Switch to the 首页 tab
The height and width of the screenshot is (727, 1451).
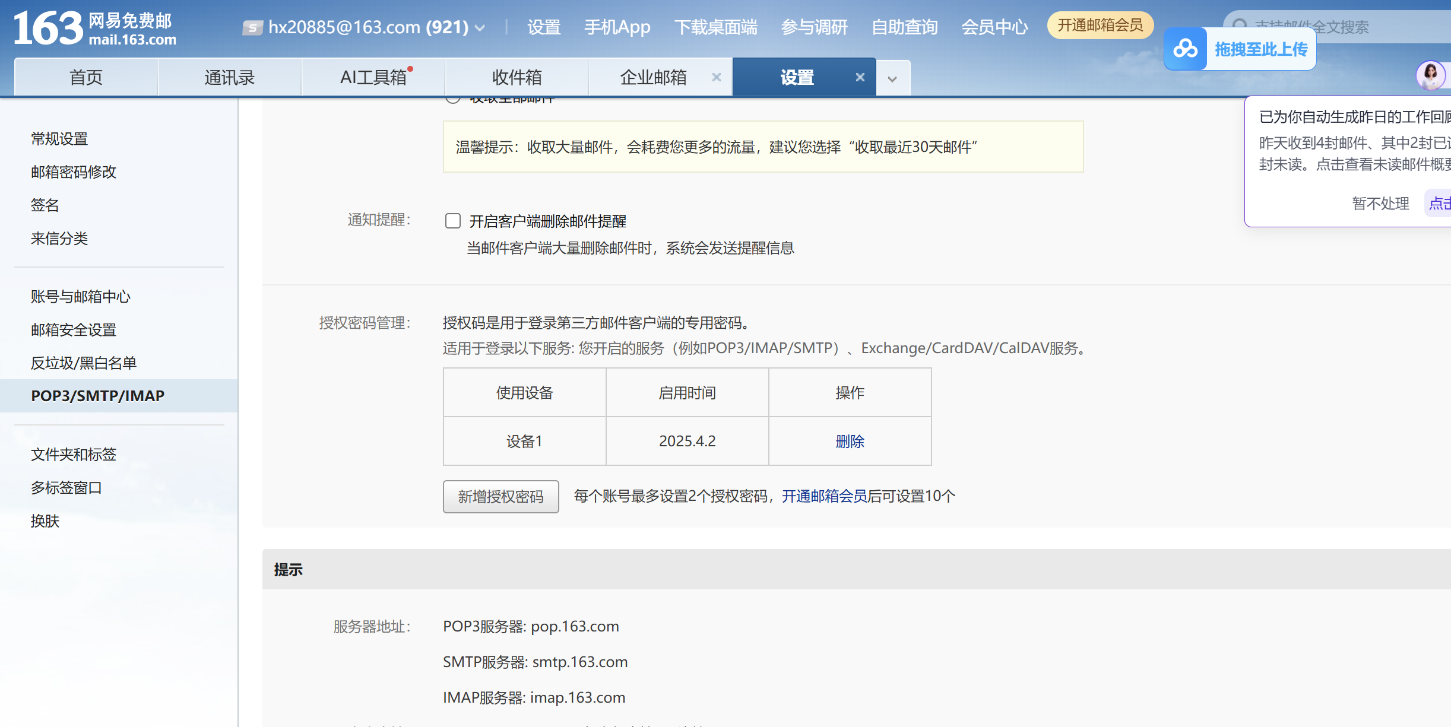[86, 77]
